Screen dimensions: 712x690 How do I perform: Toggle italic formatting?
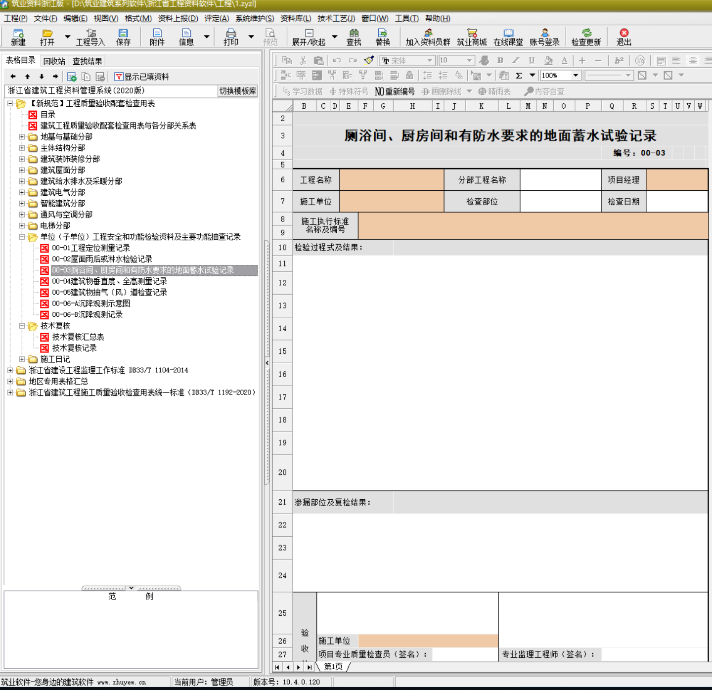point(516,60)
